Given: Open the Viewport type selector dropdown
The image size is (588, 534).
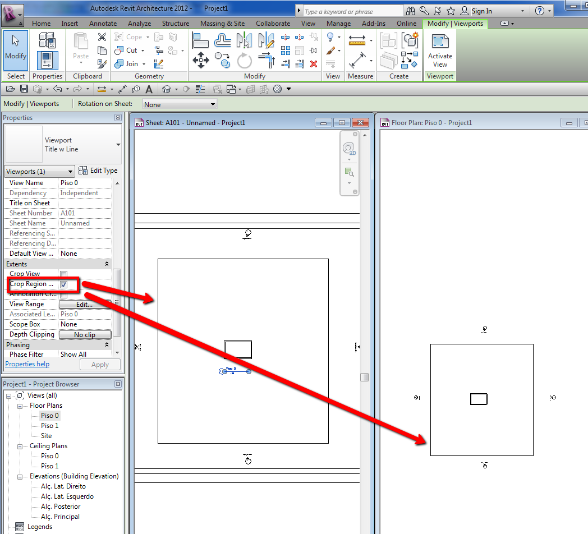Looking at the screenshot, I should click(118, 144).
